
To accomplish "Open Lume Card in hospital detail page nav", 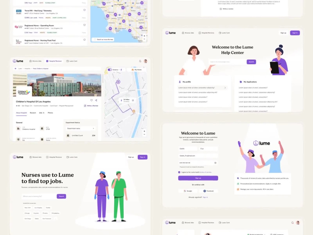I will (72, 61).
